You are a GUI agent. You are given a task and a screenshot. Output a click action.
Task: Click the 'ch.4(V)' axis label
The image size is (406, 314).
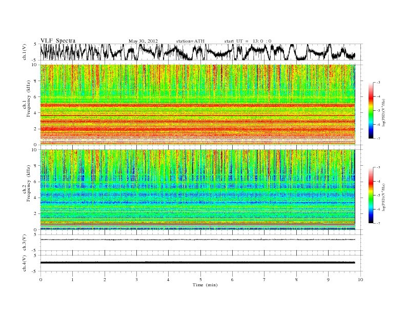(x=24, y=263)
